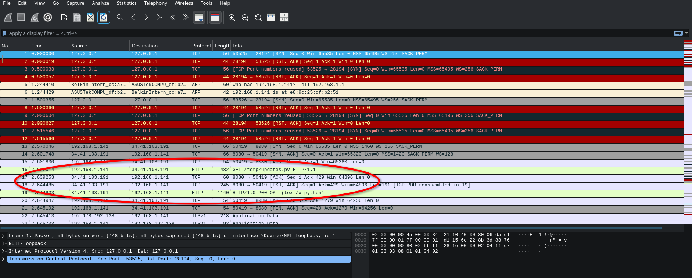Open the File menu
Screen dimensions: 692x278
7,3
